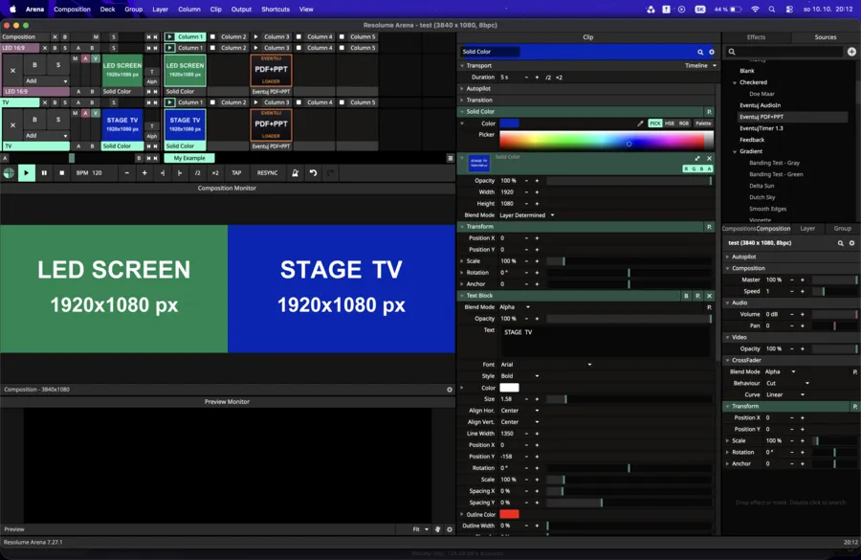Click the crosshair circle icon left of play
This screenshot has width=861, height=560.
[9, 173]
